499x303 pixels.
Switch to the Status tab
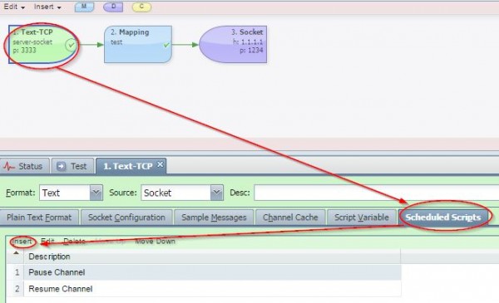click(24, 166)
